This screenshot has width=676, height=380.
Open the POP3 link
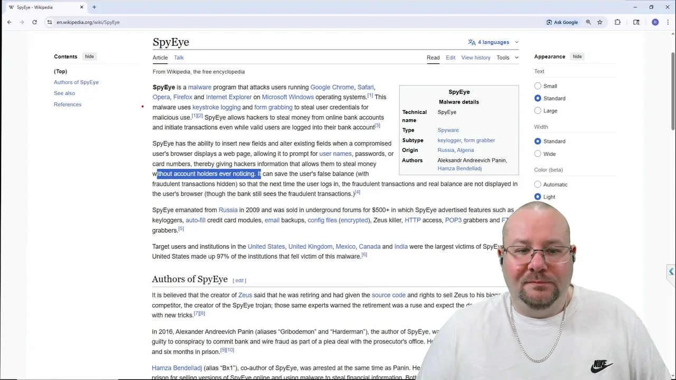(x=454, y=220)
